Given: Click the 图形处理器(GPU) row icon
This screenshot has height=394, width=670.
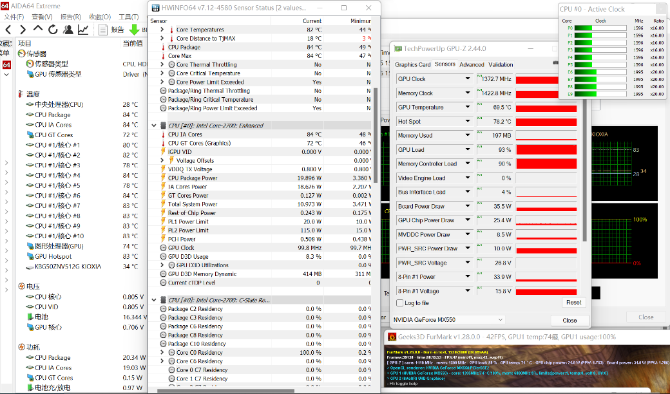Looking at the screenshot, I should tap(30, 247).
